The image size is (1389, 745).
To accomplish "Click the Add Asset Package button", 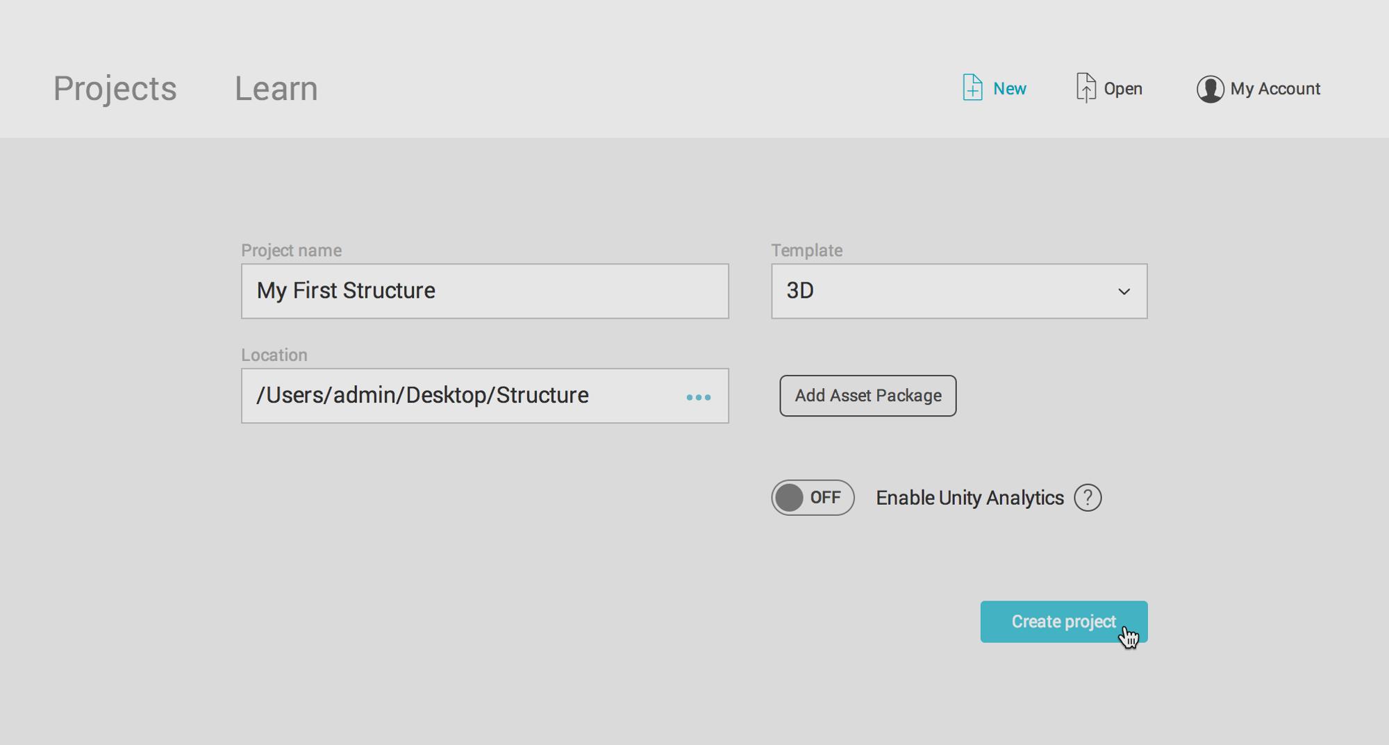I will (867, 396).
